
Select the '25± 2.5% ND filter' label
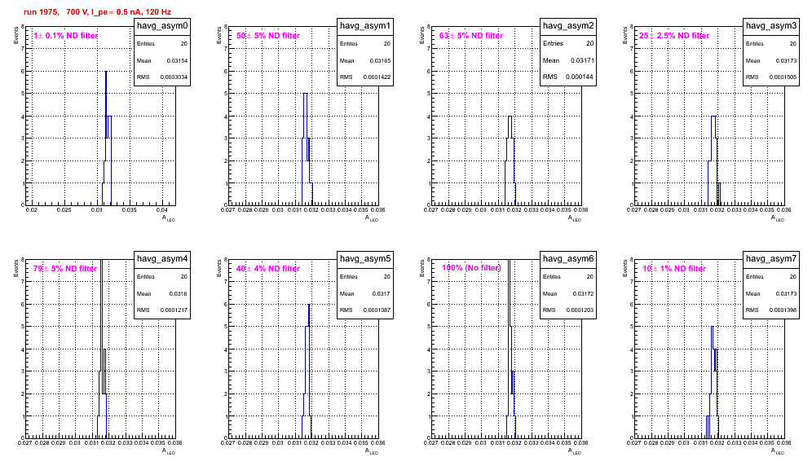point(674,36)
